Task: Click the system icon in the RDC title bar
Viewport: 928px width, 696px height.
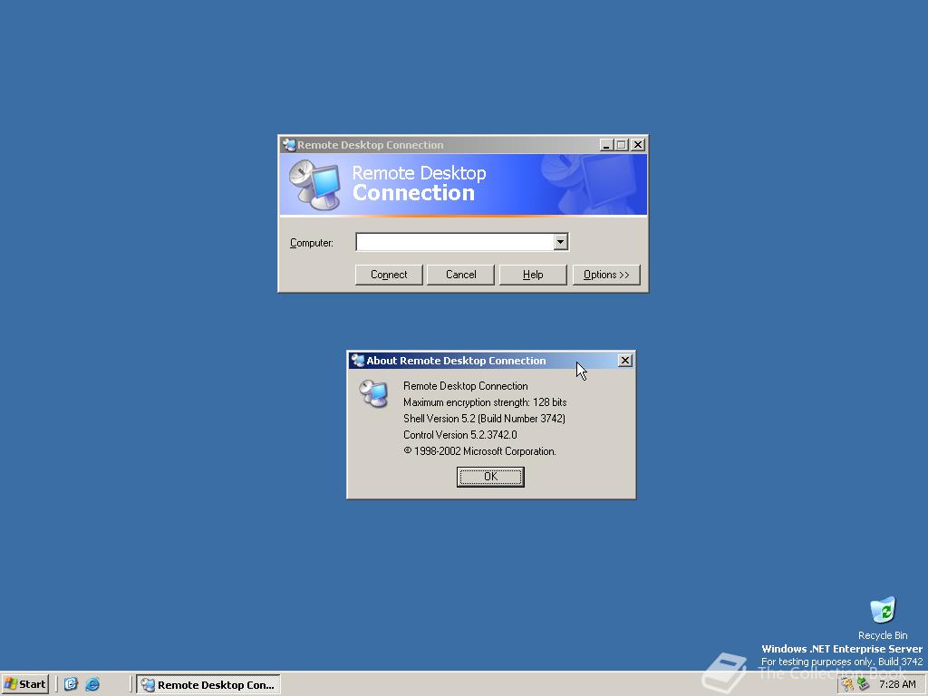Action: [x=288, y=144]
